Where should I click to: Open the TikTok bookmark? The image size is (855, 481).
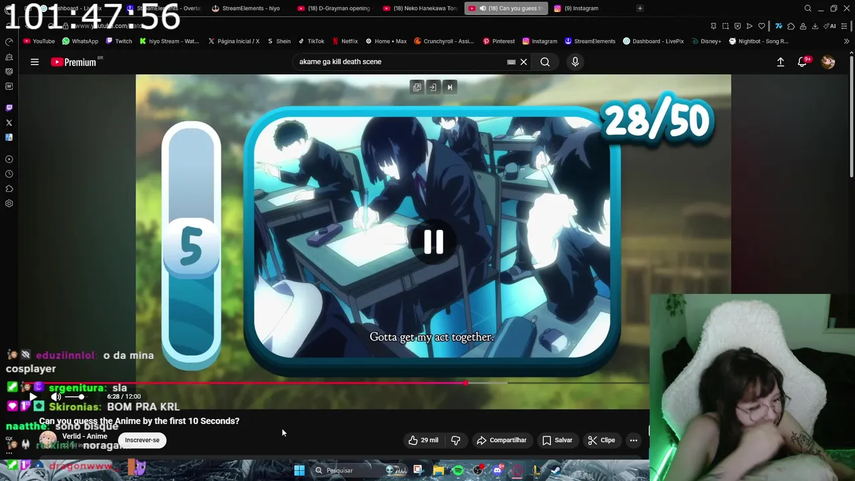pyautogui.click(x=311, y=41)
